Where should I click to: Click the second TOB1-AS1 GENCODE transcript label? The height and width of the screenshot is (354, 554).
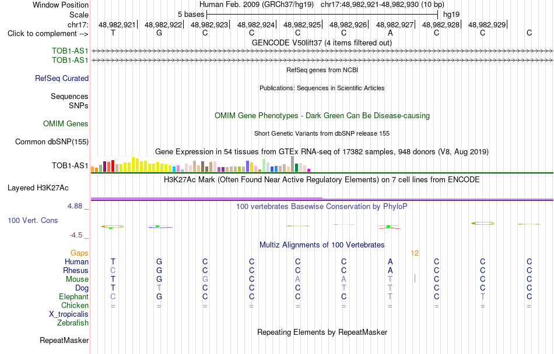(70, 61)
